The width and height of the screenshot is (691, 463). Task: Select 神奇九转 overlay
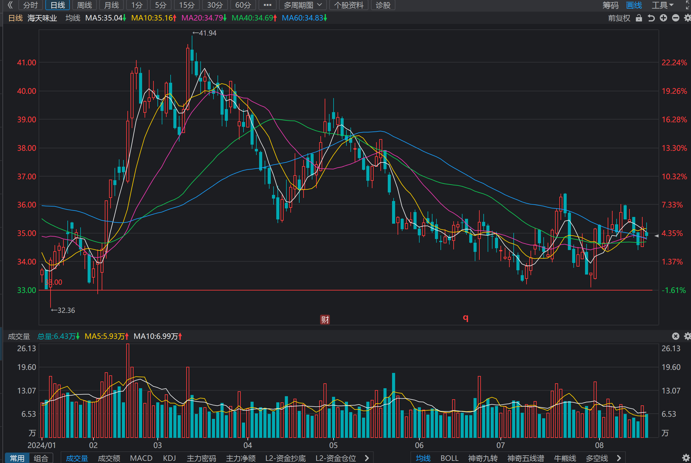coord(483,458)
